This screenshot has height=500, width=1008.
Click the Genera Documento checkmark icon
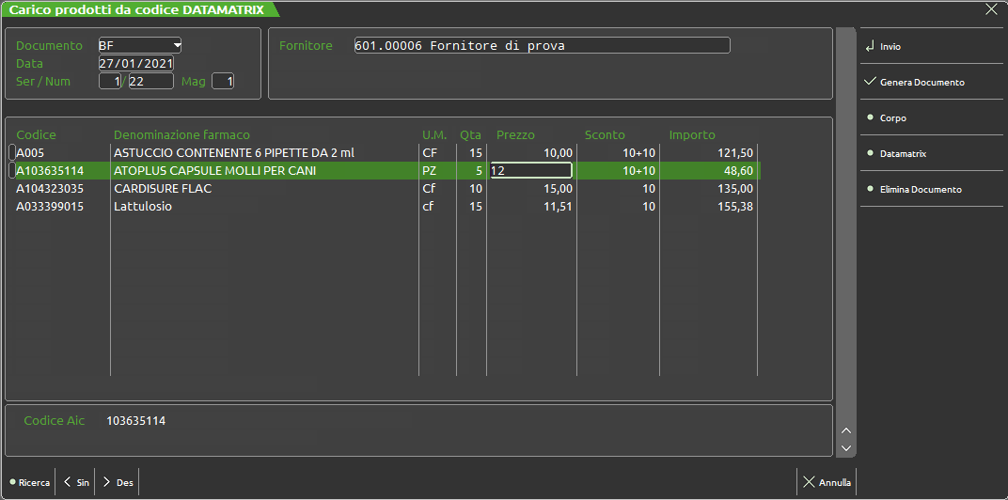click(x=869, y=82)
